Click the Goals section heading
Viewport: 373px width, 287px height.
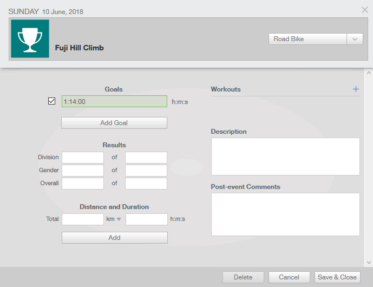pos(114,89)
